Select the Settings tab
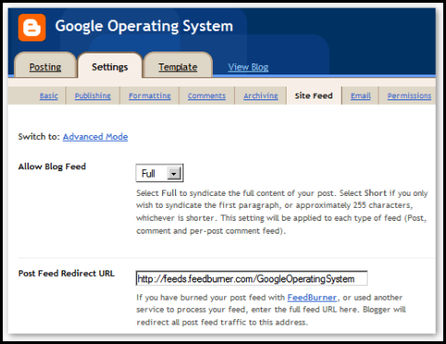Screen dimensions: 446x344 tap(110, 66)
